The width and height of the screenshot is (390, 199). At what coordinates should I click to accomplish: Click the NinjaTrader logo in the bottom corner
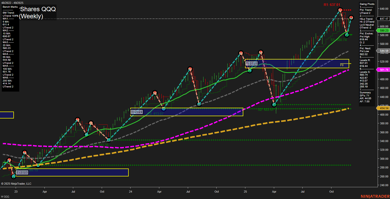coord(375,196)
